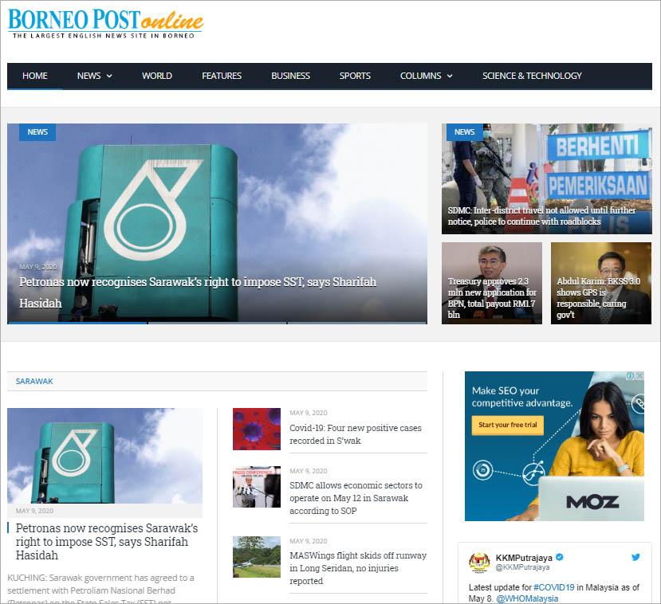Viewport: 661px width, 604px height.
Task: Click the "Make SEO your competitive advantage" ad text
Action: click(x=522, y=397)
